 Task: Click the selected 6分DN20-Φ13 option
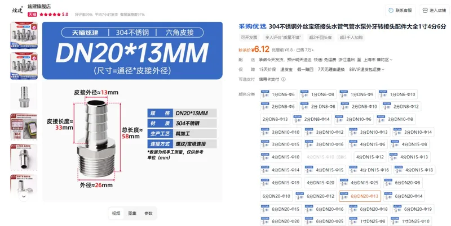[x=360, y=196]
